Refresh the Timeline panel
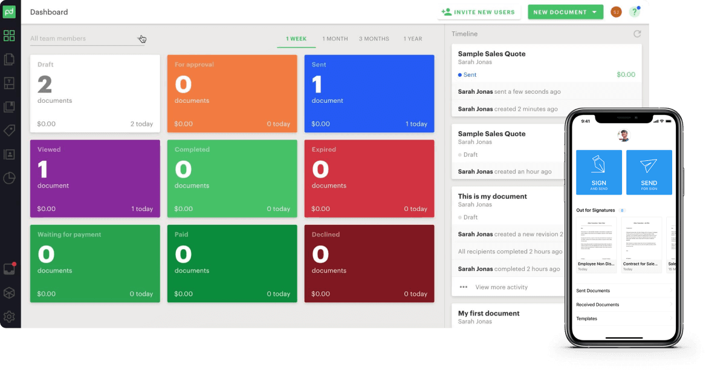Viewport: 706px width, 370px height. click(x=637, y=34)
